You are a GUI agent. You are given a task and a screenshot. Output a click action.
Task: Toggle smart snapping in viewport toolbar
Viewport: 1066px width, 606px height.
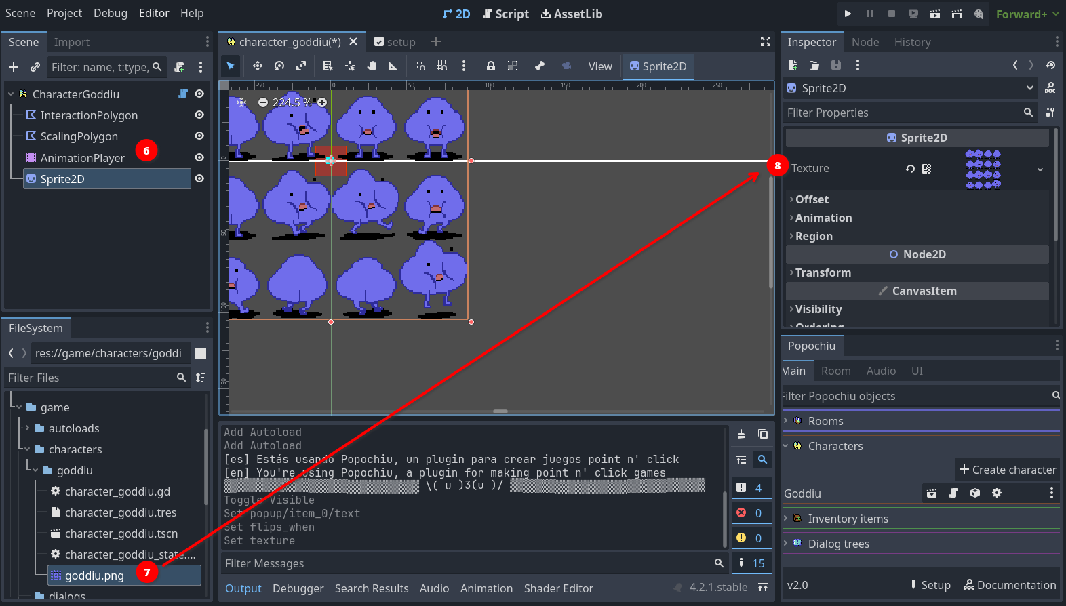420,66
